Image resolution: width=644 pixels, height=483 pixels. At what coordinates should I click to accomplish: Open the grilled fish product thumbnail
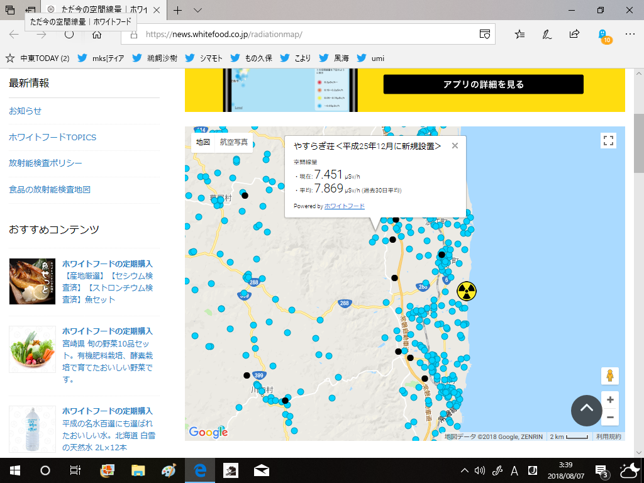pyautogui.click(x=33, y=281)
